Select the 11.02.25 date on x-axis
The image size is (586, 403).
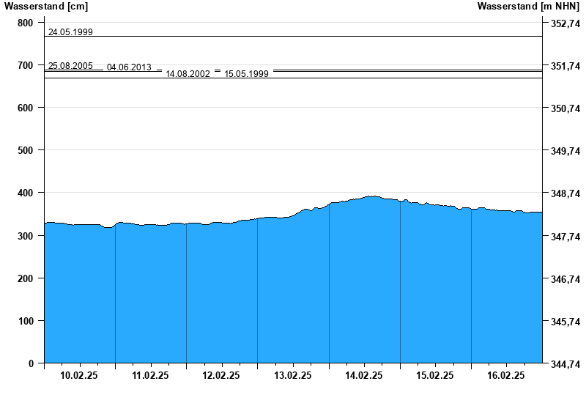click(150, 375)
